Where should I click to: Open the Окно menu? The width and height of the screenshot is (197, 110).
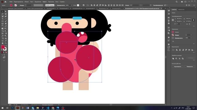click(x=57, y=2)
